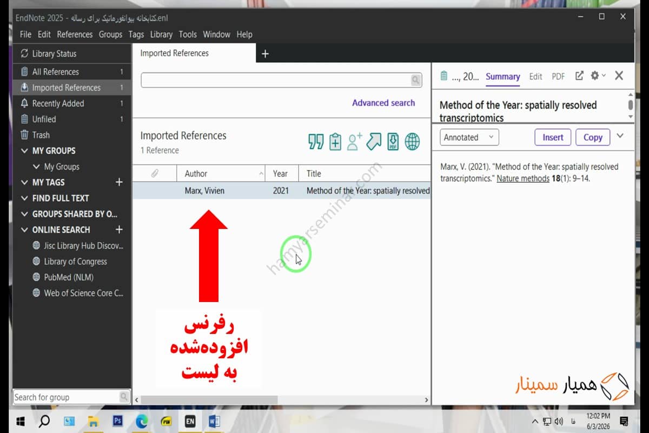
Task: Switch to the Edit tab in reference panel
Action: click(535, 76)
